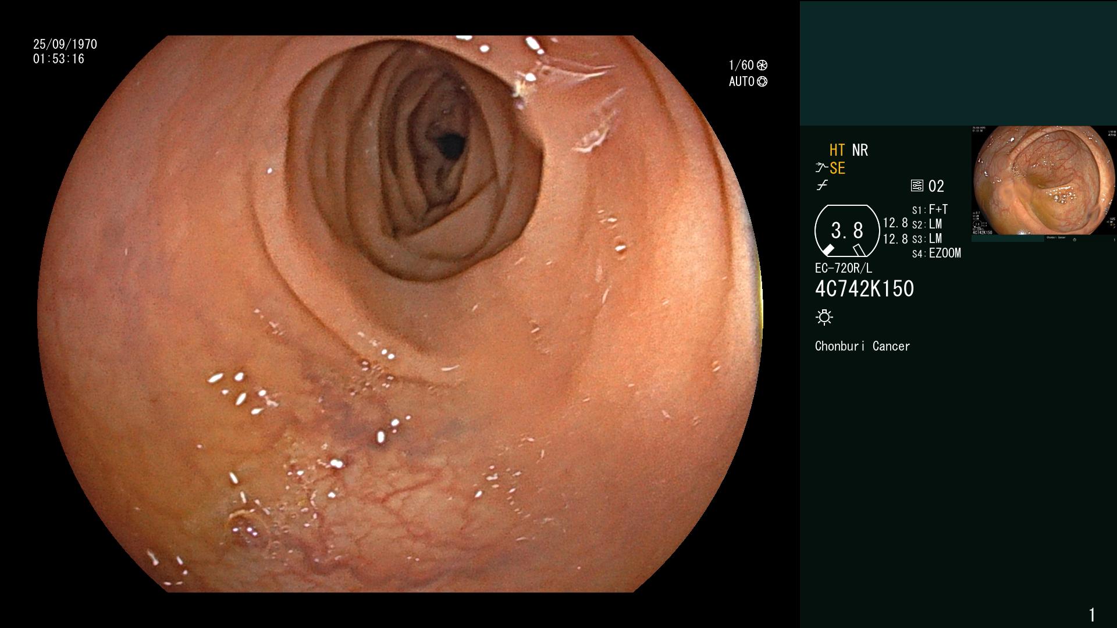
Task: Click the date text 25/09/1970
Action: pos(65,44)
